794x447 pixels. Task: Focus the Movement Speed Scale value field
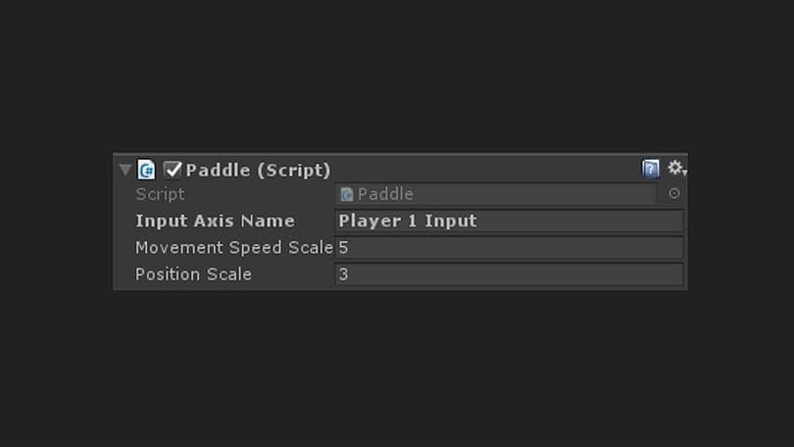tap(508, 247)
